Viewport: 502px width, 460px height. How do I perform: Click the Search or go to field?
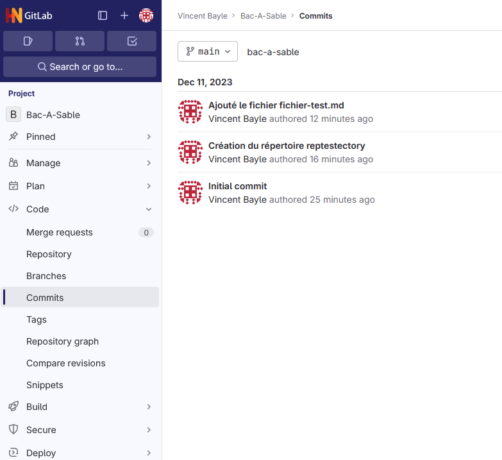coord(80,67)
